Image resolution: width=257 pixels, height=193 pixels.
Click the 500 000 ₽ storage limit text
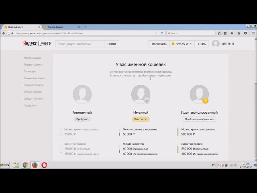click(188, 134)
